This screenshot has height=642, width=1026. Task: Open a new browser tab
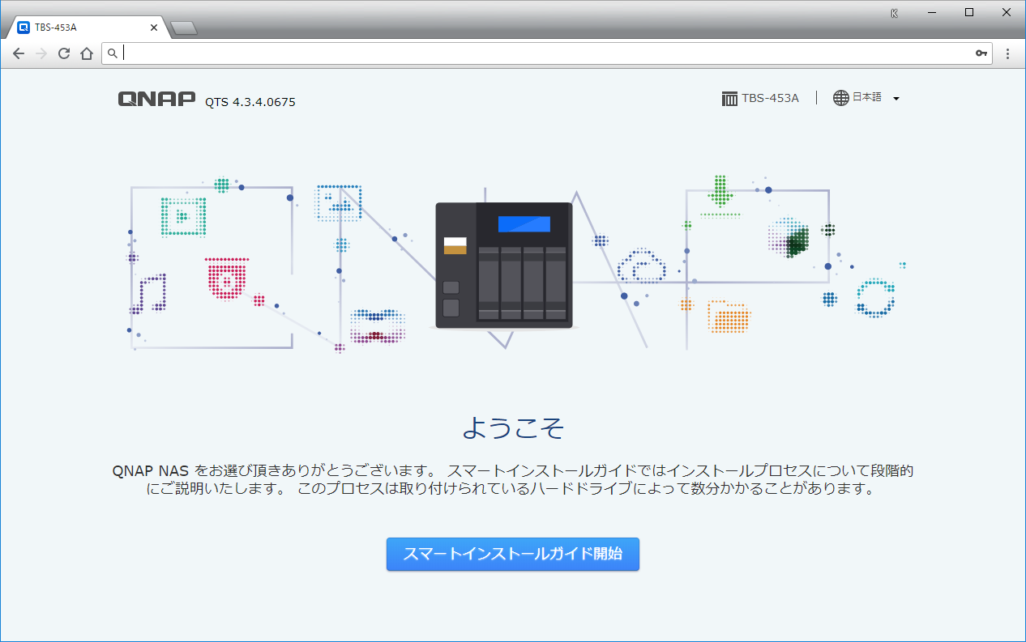184,28
